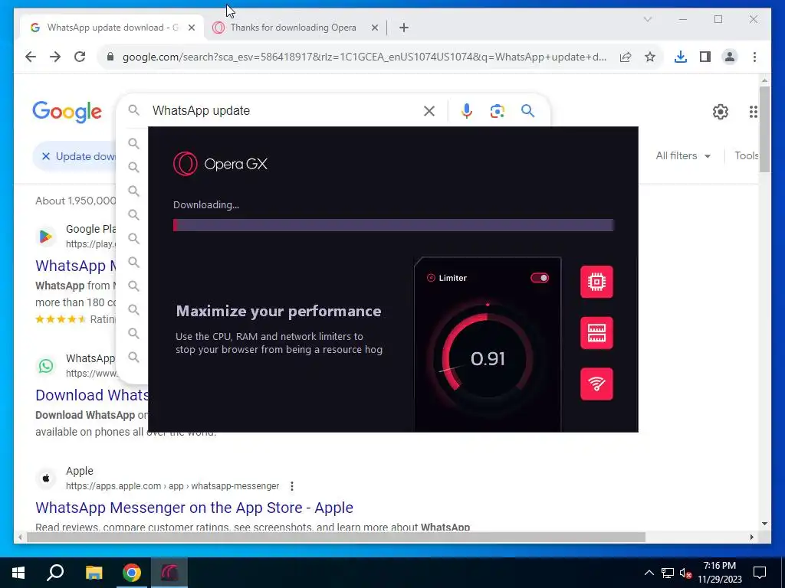Show hidden system tray icons
Screen dimensions: 785x588
click(x=649, y=573)
